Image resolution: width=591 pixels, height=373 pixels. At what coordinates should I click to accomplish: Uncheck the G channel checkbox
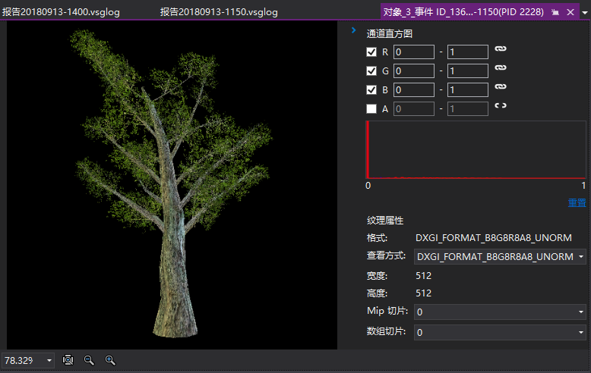pos(371,71)
